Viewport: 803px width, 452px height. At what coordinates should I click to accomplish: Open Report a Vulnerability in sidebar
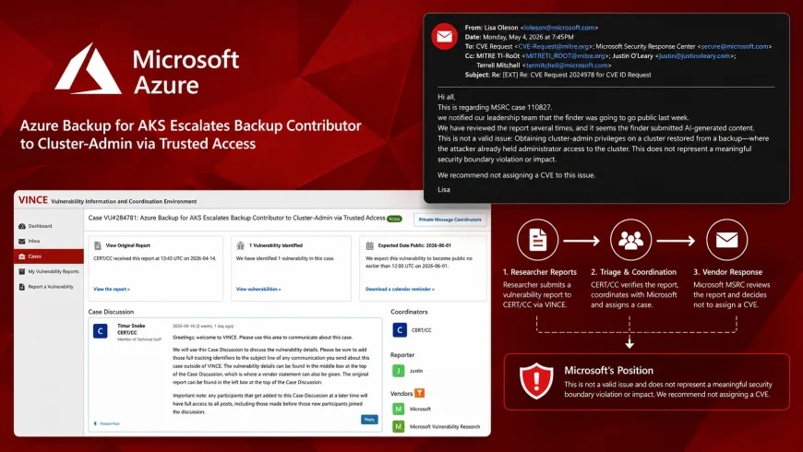click(x=51, y=287)
